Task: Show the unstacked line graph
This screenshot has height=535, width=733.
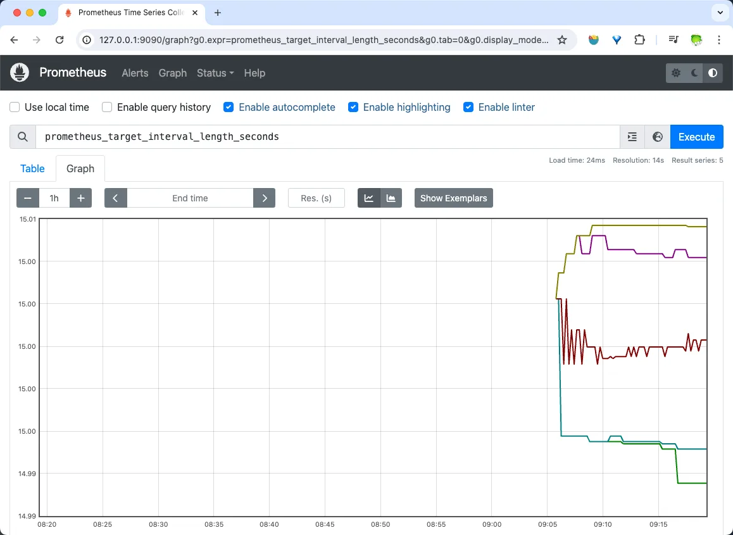Action: click(369, 198)
